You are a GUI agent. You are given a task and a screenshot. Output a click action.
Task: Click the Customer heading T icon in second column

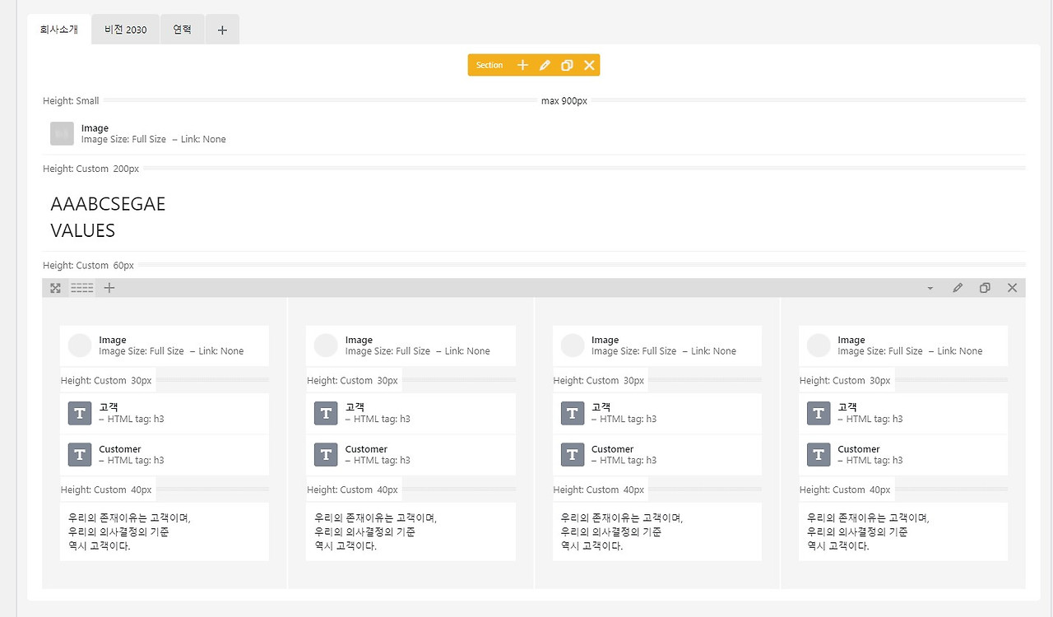(326, 455)
